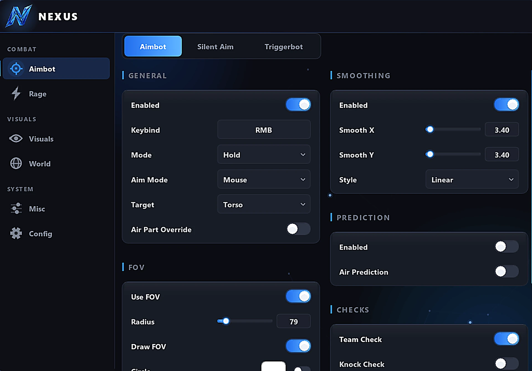The height and width of the screenshot is (371, 532).
Task: Click the Radius value field 79
Action: (x=293, y=321)
